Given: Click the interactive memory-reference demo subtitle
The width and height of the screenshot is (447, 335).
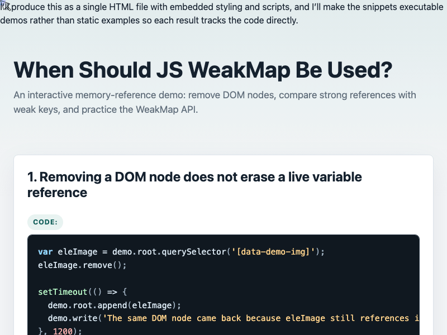Looking at the screenshot, I should point(215,102).
